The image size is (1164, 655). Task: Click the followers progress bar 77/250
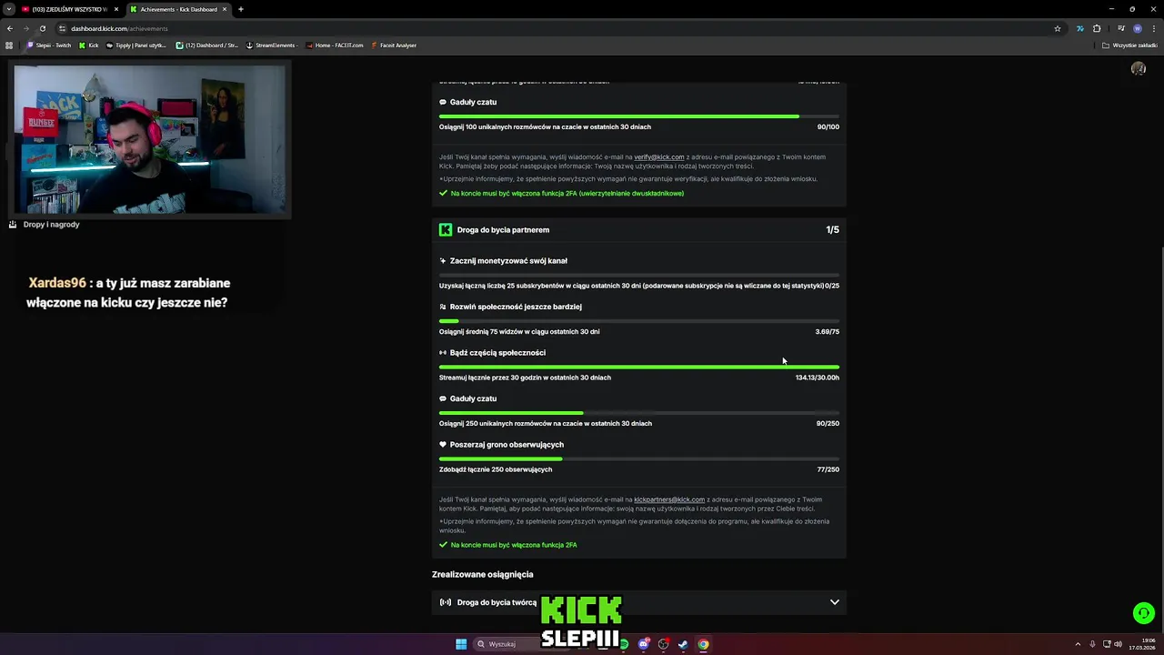(638, 458)
